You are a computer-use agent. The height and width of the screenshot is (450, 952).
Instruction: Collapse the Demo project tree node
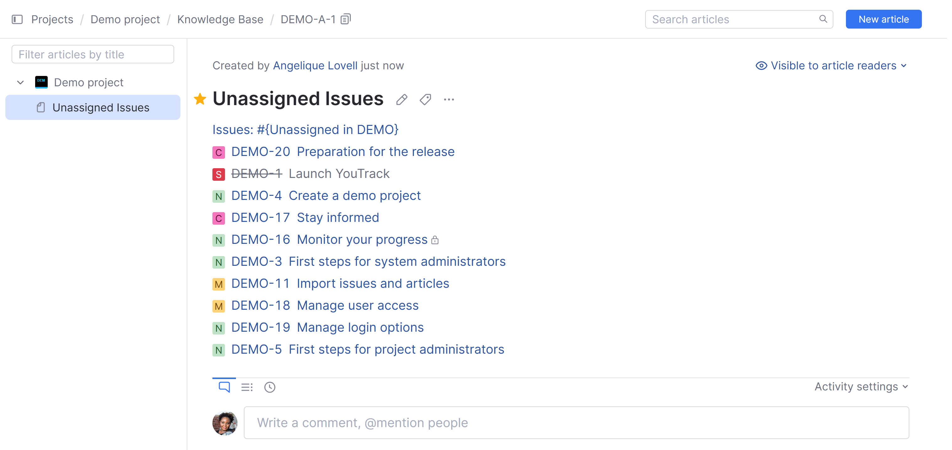(x=20, y=82)
